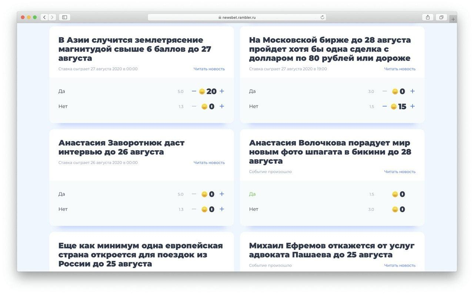Open "Читать новость" for the Moscow Exchange bet
The width and height of the screenshot is (474, 294).
pyautogui.click(x=400, y=69)
